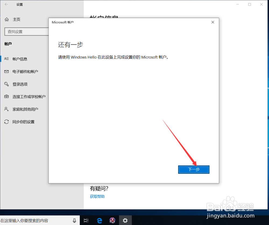
Task: Launch Microsoft Edge from the taskbar
Action: (99, 220)
